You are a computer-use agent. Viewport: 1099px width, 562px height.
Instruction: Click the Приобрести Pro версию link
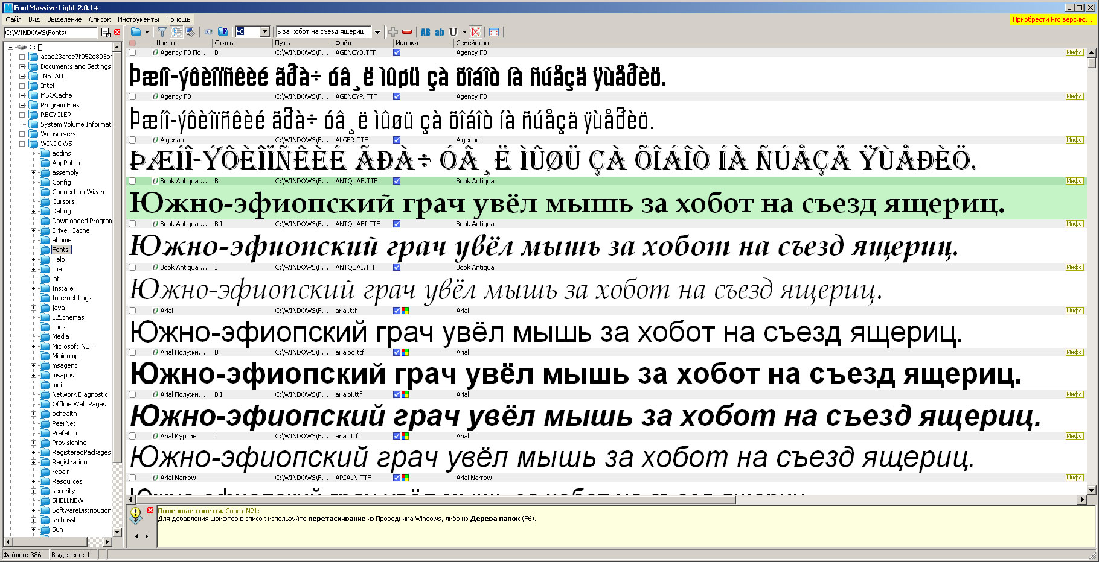click(1052, 19)
